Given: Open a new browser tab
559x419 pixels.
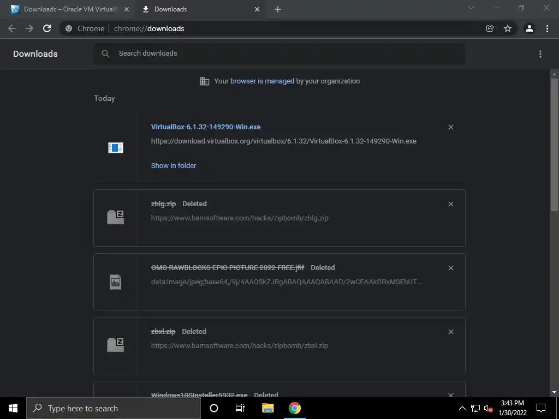Looking at the screenshot, I should pos(278,9).
